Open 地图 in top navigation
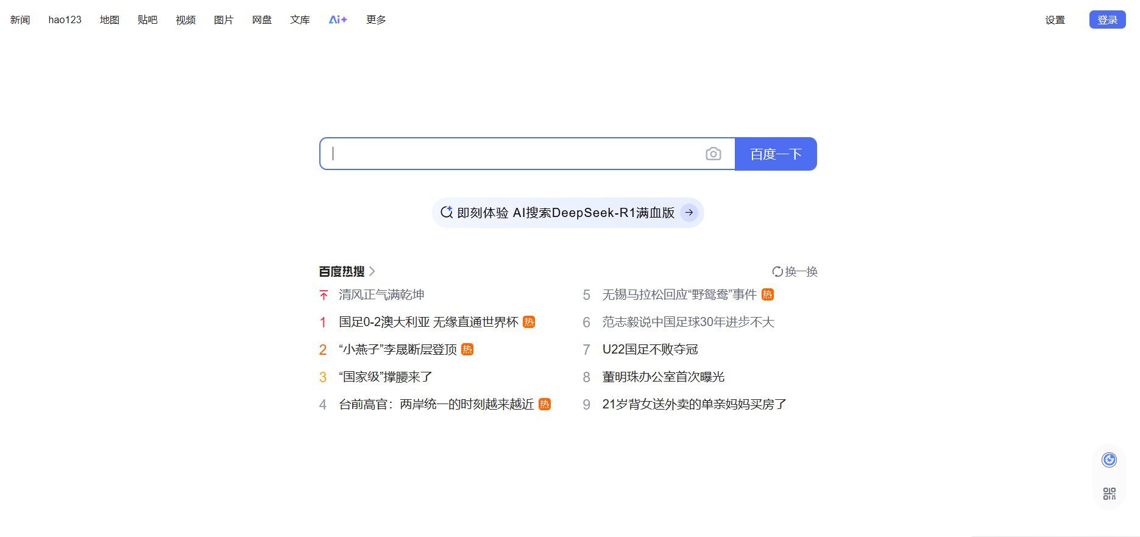Image resolution: width=1140 pixels, height=537 pixels. coord(110,20)
